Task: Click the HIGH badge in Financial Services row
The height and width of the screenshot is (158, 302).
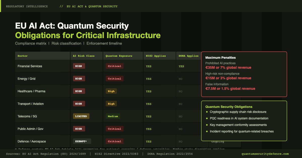Action: click(79, 66)
